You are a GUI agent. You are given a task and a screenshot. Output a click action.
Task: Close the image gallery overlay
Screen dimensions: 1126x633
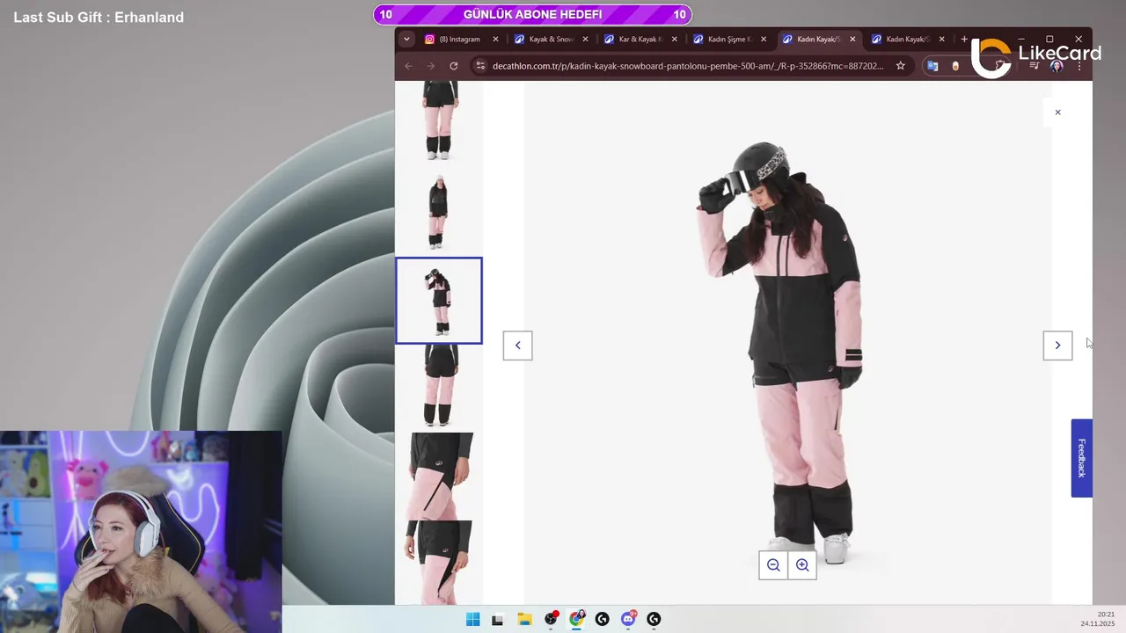click(1057, 113)
